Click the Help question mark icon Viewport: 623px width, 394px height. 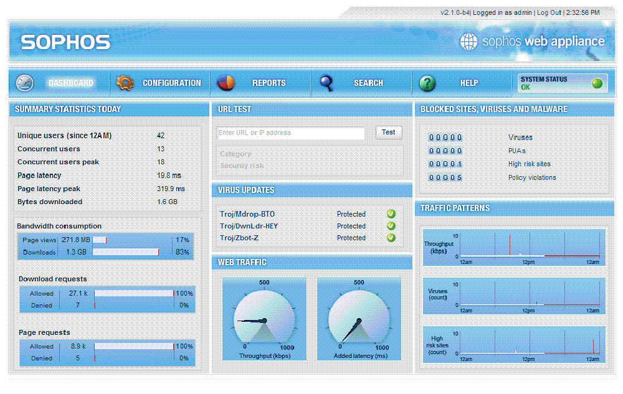click(427, 83)
